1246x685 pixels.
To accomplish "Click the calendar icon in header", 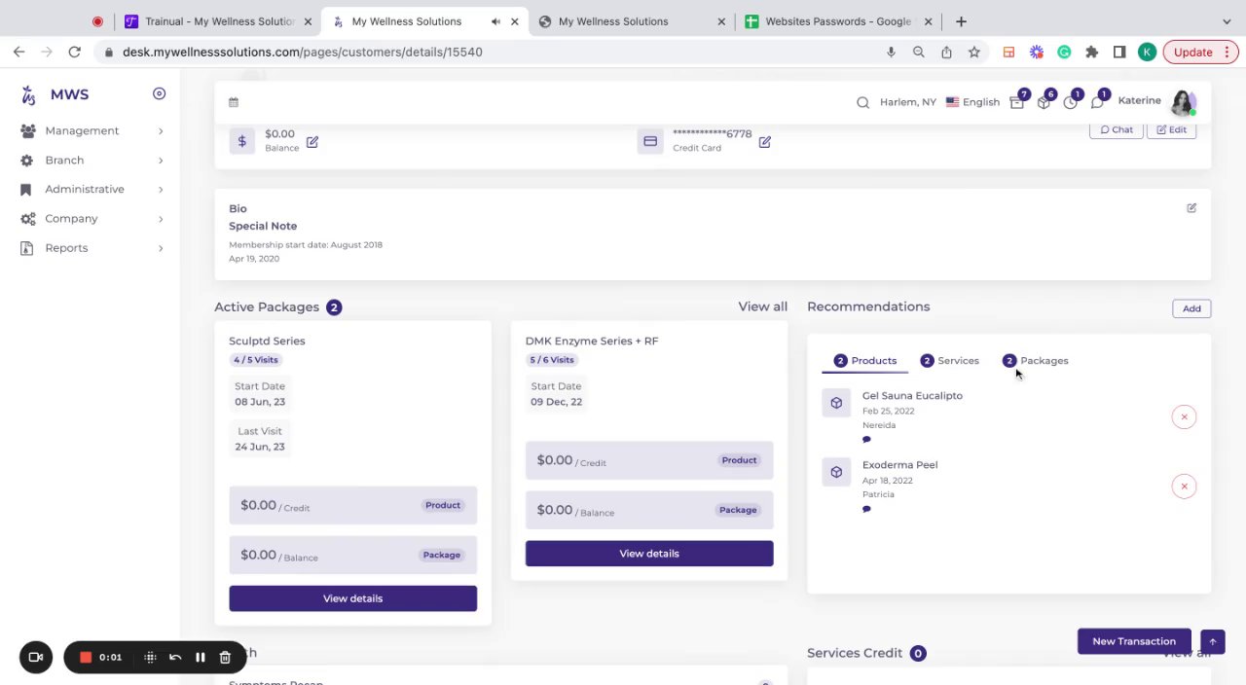I will (x=234, y=102).
